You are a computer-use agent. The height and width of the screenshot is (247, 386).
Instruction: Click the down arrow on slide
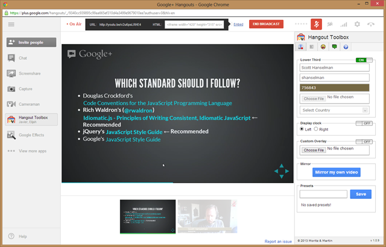(x=282, y=177)
